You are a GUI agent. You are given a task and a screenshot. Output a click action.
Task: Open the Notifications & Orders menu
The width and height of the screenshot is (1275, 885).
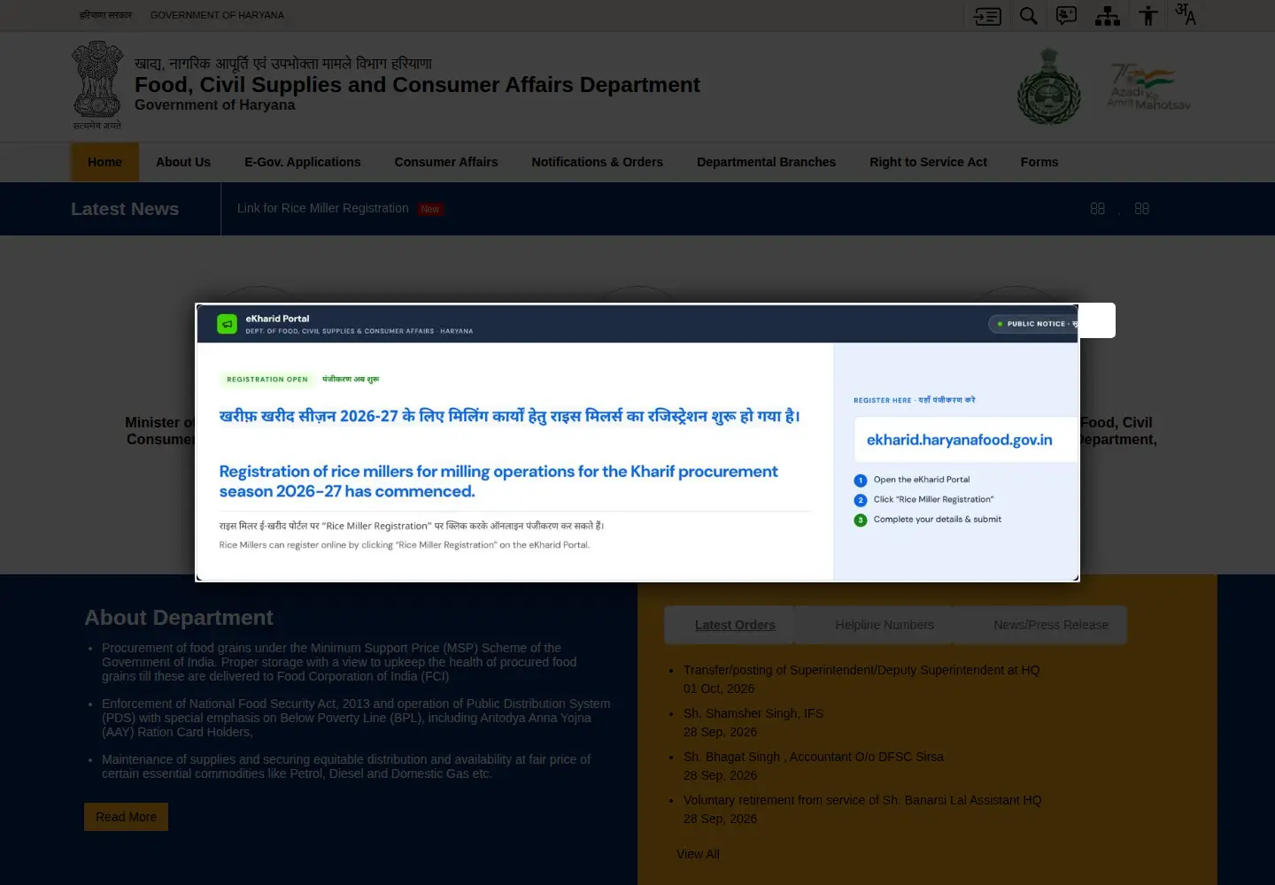point(598,162)
